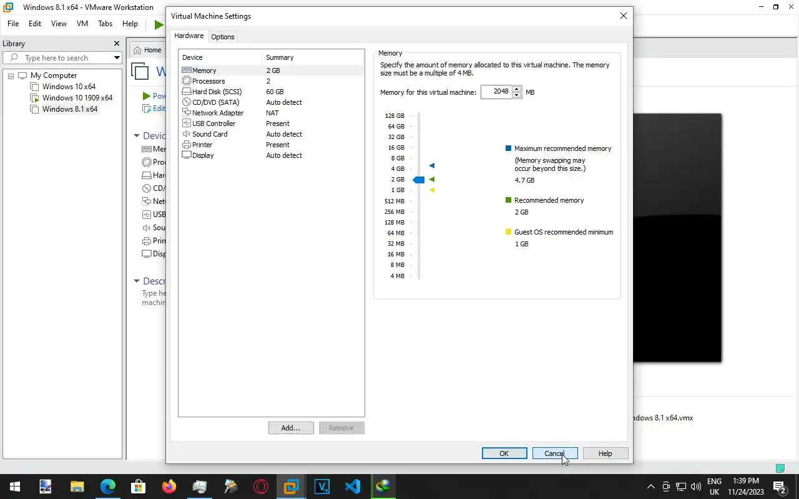Open the Edit menu
The height and width of the screenshot is (499, 799).
click(x=35, y=24)
